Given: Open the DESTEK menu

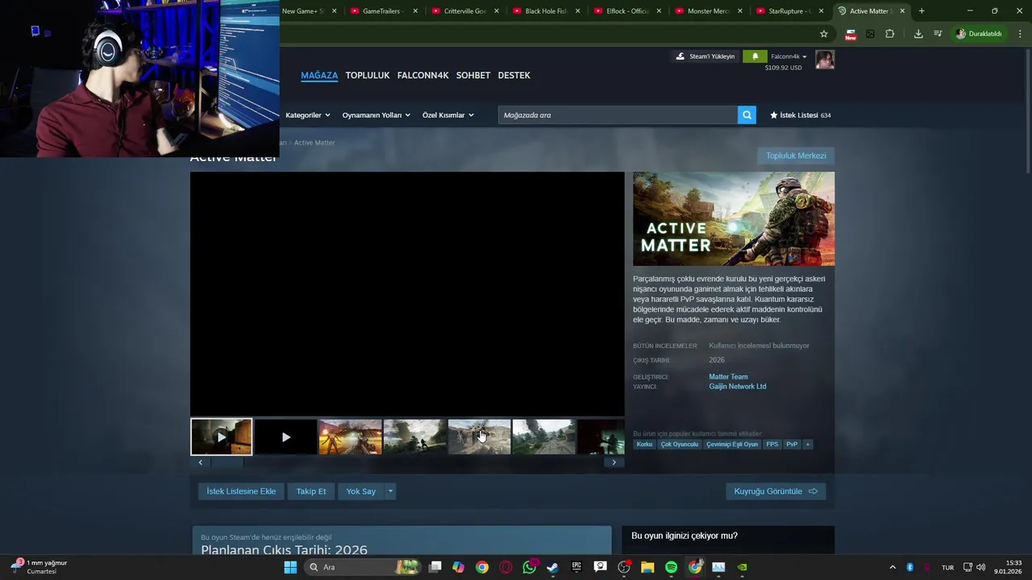Looking at the screenshot, I should point(514,75).
